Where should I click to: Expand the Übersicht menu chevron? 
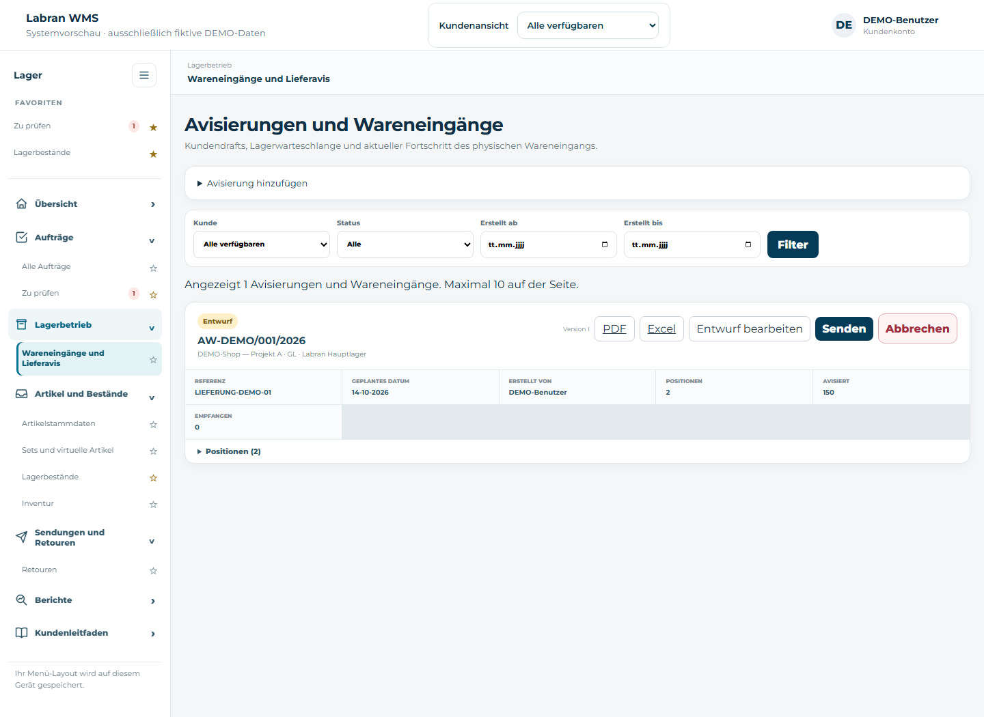152,204
